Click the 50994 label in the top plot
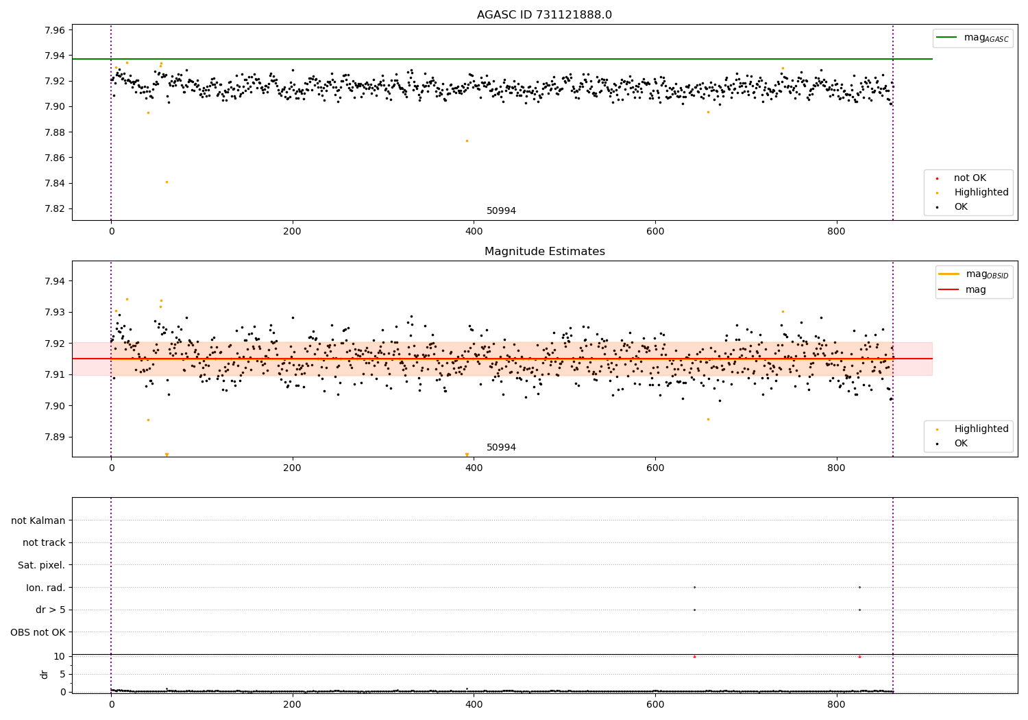The height and width of the screenshot is (720, 1028). 501,211
